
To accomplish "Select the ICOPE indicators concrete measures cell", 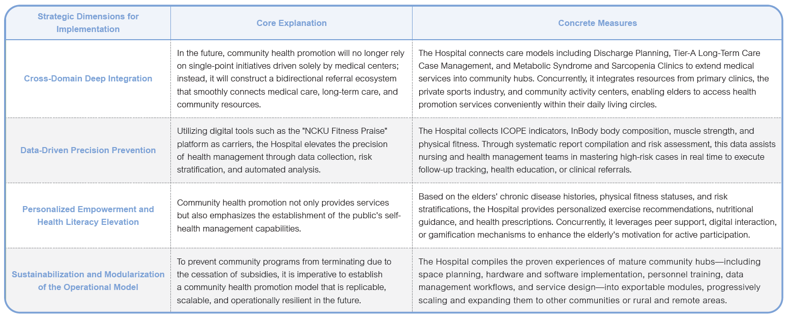I will tap(597, 150).
